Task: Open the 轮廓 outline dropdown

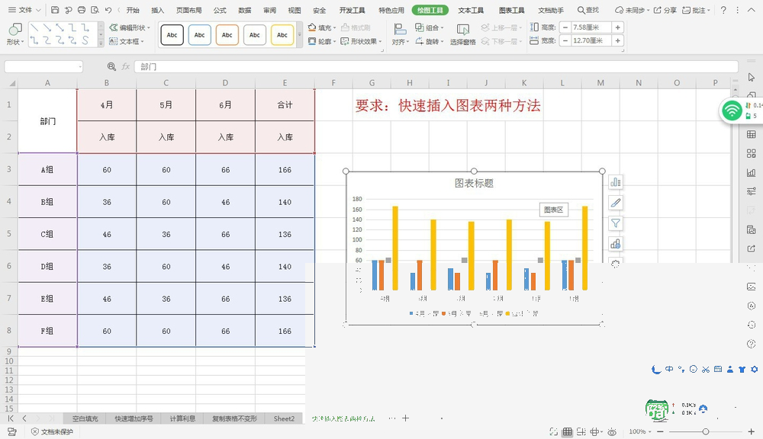Action: [322, 41]
